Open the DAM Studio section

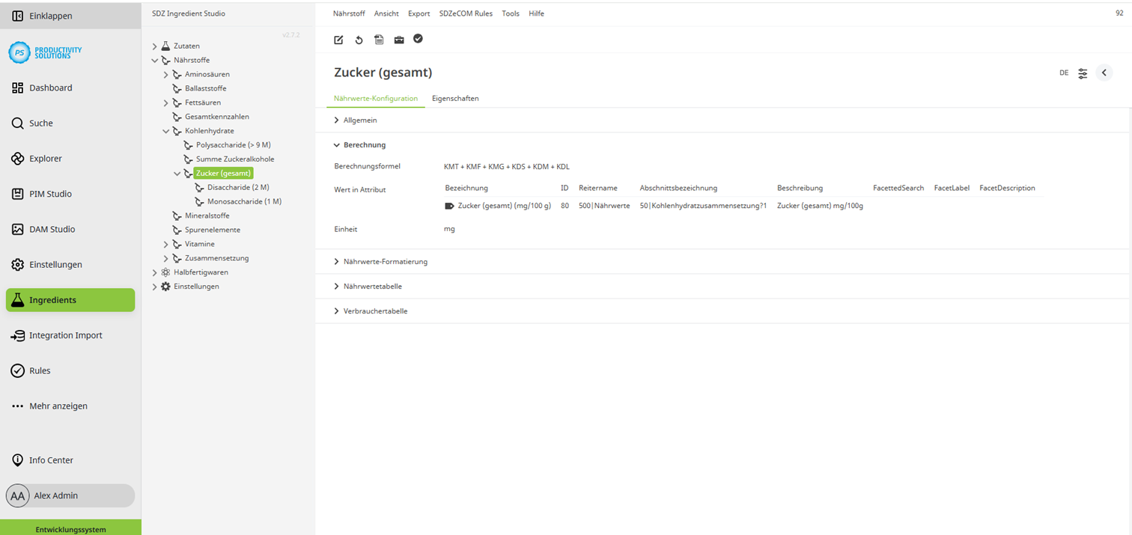pyautogui.click(x=52, y=229)
